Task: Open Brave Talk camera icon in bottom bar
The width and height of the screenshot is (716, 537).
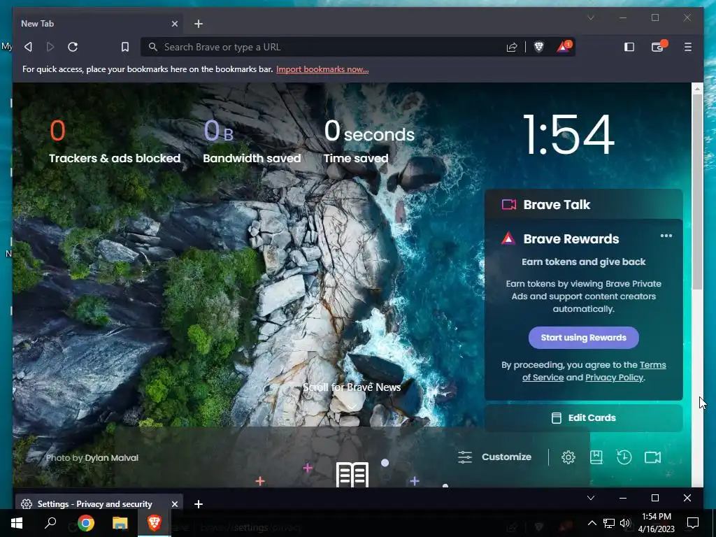Action: click(652, 457)
